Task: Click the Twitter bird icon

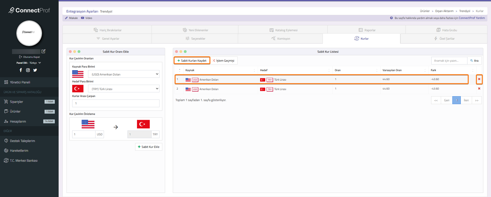Action: point(35,70)
